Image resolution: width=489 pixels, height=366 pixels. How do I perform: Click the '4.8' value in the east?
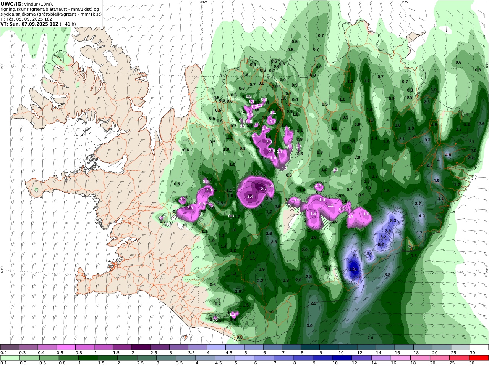point(448,155)
